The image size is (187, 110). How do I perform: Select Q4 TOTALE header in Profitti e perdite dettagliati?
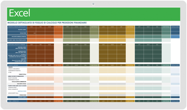point(166,27)
